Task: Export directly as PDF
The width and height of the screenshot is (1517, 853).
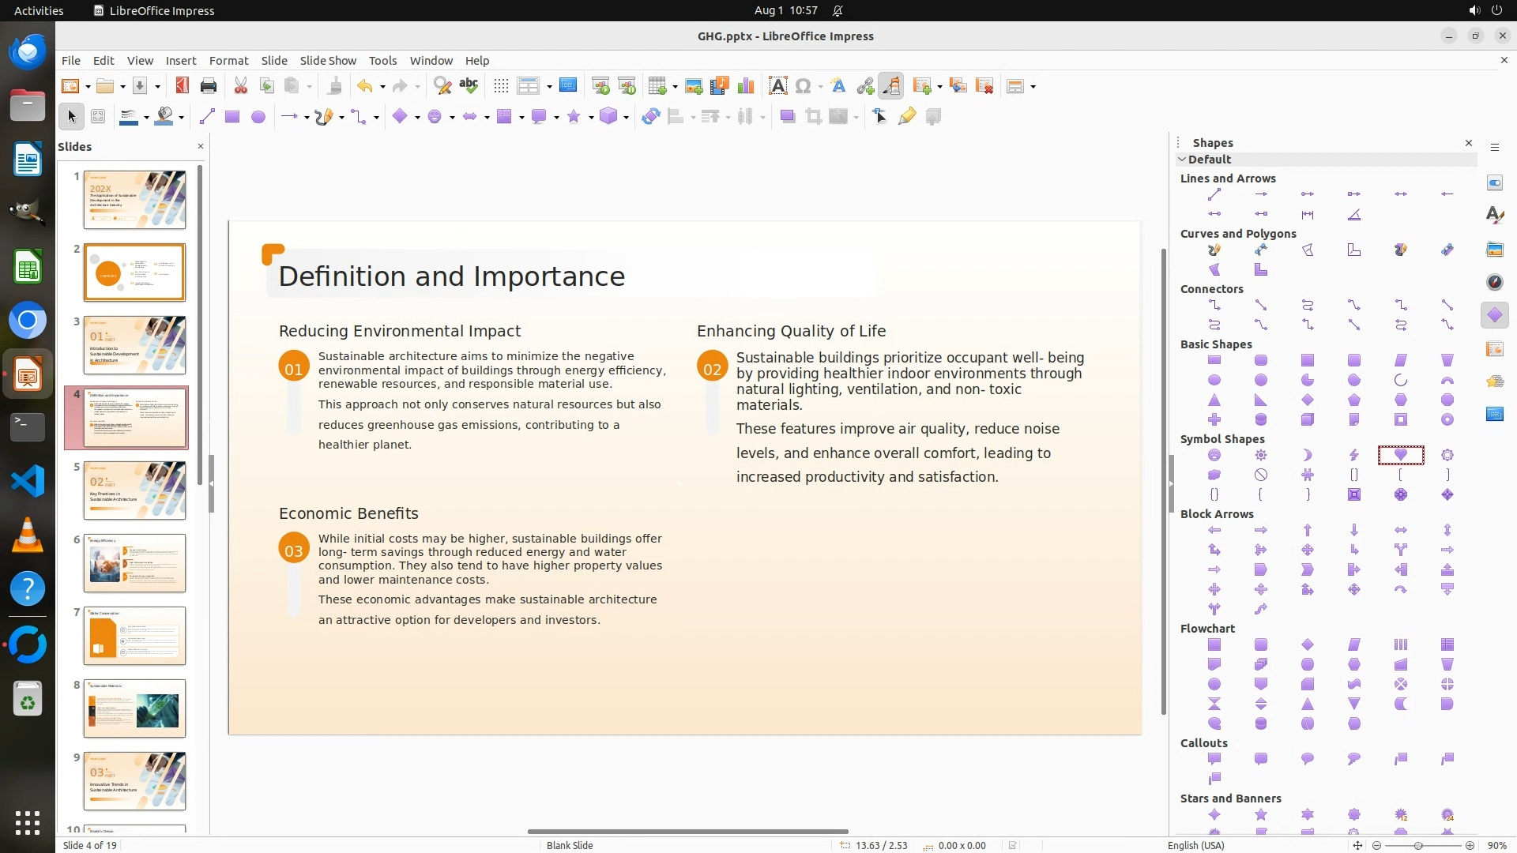Action: (182, 86)
